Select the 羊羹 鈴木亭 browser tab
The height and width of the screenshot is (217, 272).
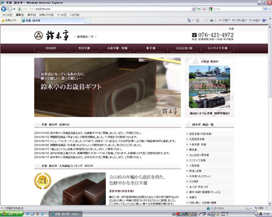pos(52,21)
